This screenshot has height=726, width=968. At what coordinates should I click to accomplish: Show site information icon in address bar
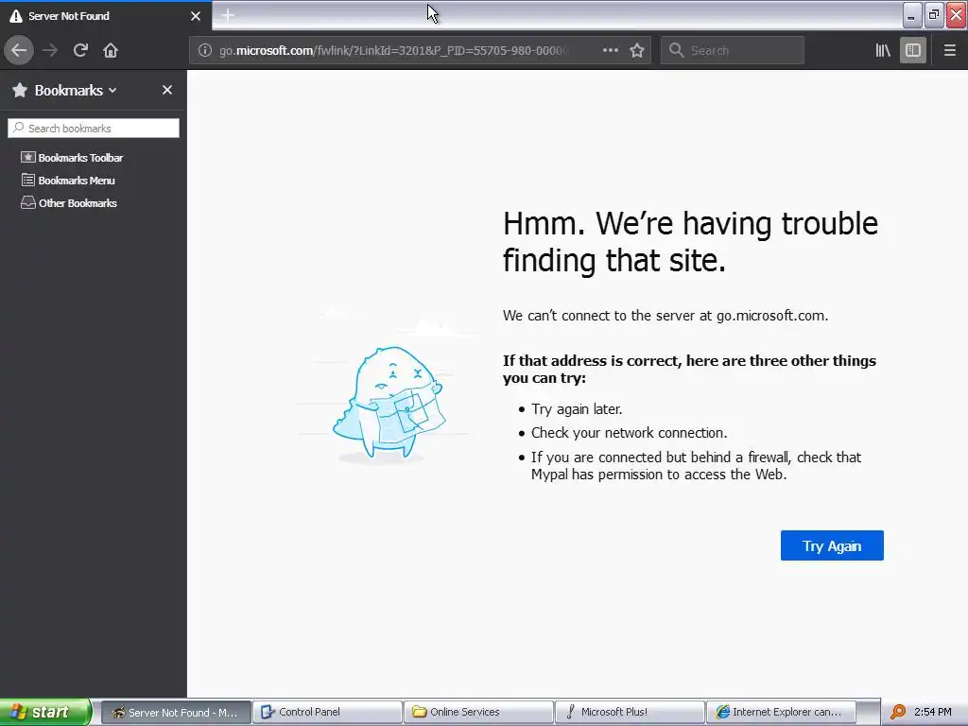(205, 50)
